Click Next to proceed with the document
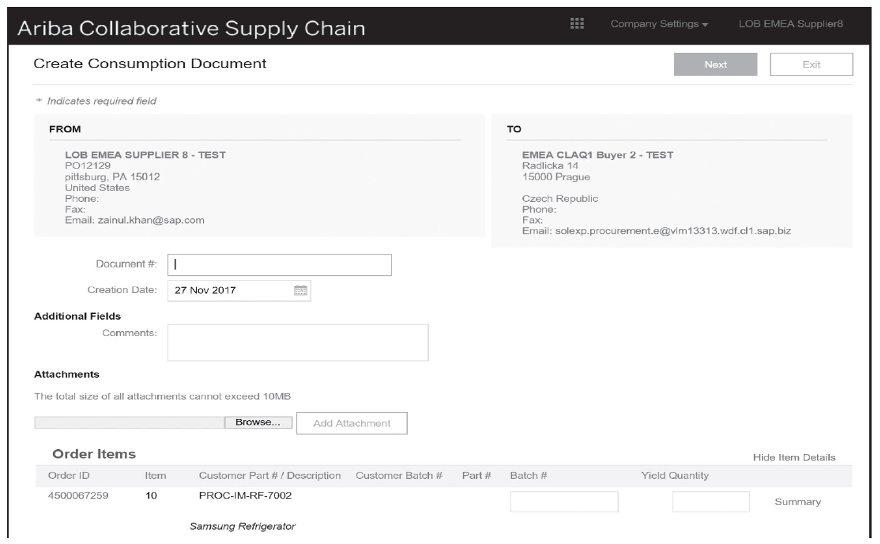Screen dimensions: 880x544 coord(715,64)
